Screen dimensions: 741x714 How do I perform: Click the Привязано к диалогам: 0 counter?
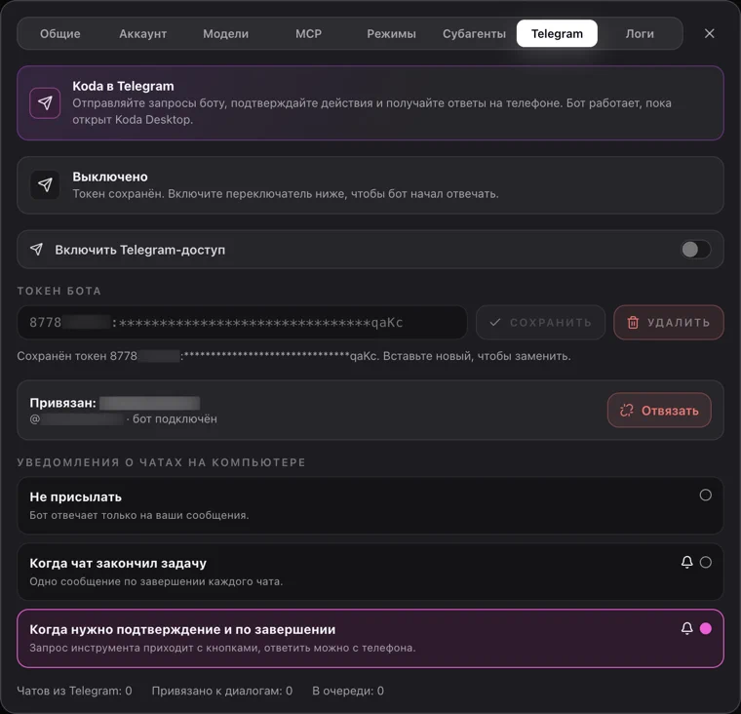tap(222, 691)
